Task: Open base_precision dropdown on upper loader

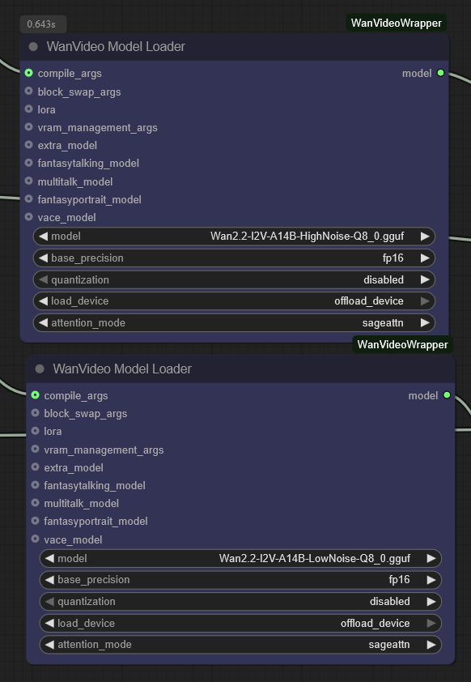Action: [x=234, y=258]
